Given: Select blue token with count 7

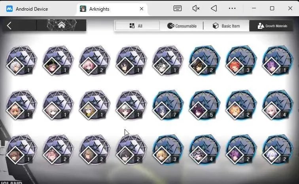Looking at the screenshot, I should [168, 105].
